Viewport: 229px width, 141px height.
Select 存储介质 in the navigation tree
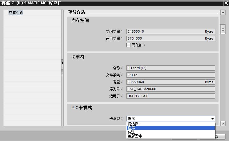pyautogui.click(x=16, y=13)
